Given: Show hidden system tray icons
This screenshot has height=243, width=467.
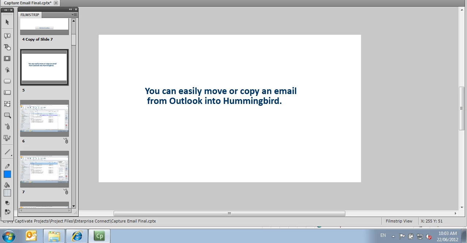Looking at the screenshot, I should pyautogui.click(x=394, y=236).
